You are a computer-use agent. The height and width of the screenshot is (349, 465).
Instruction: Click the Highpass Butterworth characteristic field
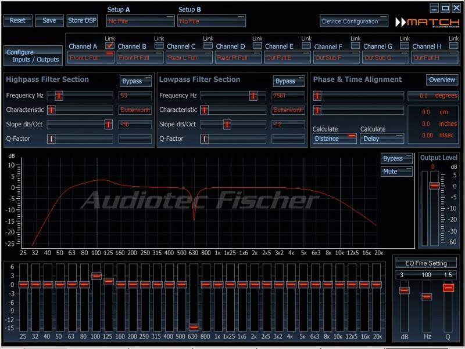point(135,110)
